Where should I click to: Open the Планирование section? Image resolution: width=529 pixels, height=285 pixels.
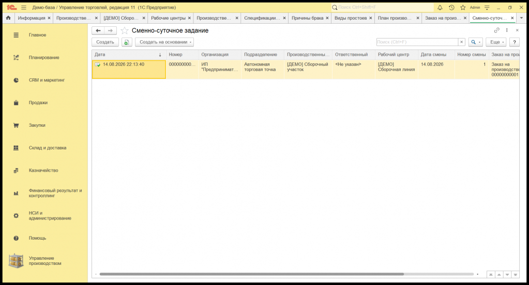pyautogui.click(x=44, y=58)
